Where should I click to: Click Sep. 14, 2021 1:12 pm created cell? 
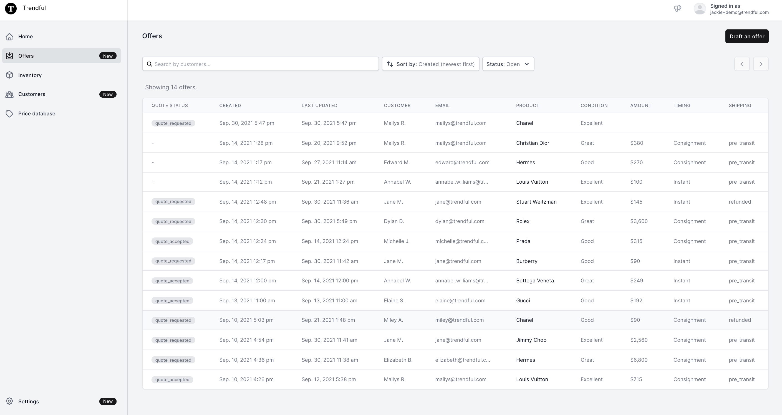[245, 182]
